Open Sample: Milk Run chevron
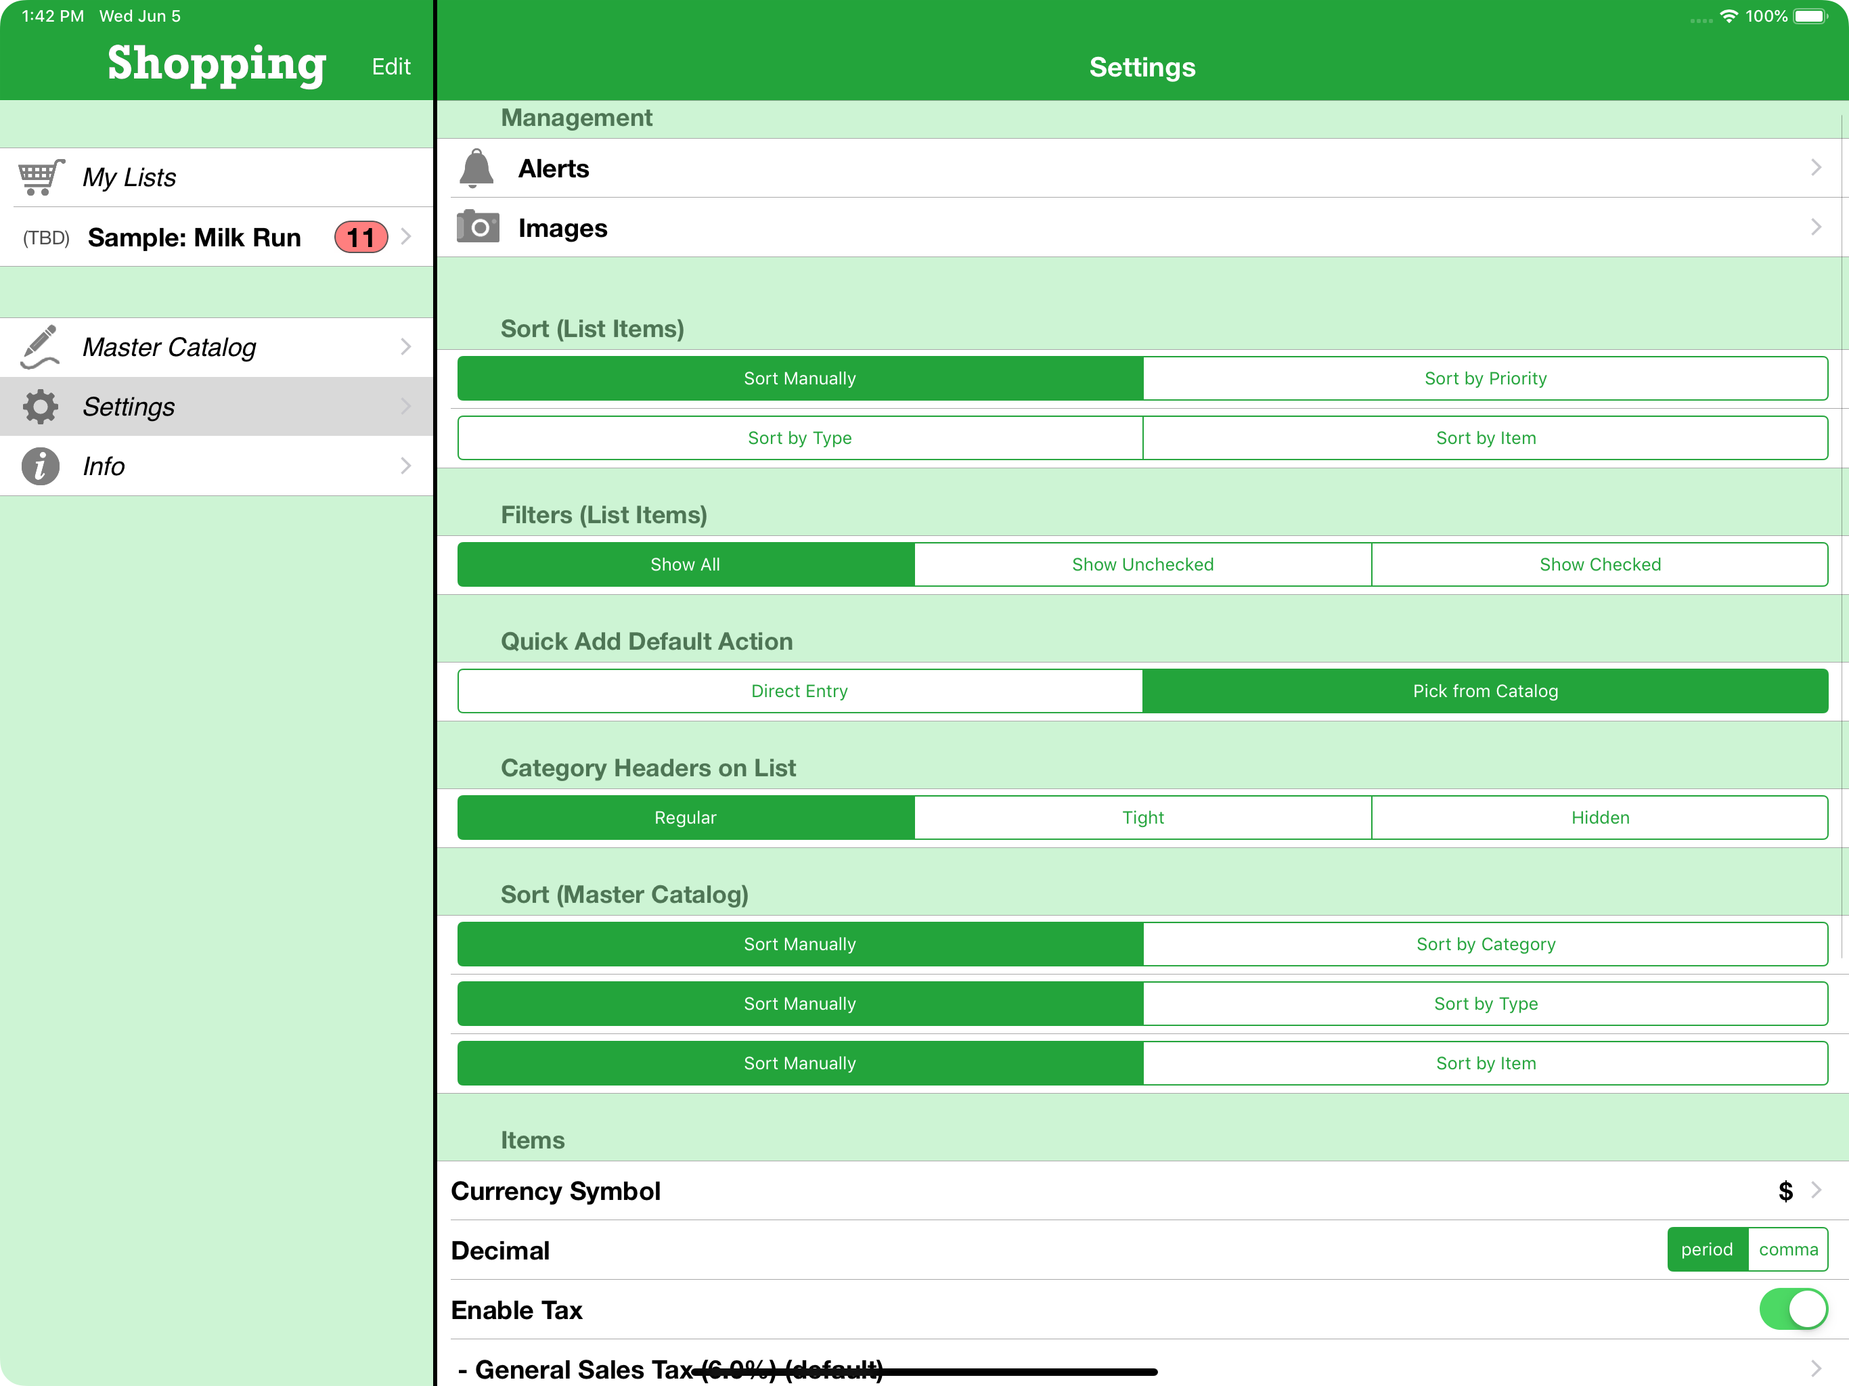The height and width of the screenshot is (1386, 1849). point(406,238)
